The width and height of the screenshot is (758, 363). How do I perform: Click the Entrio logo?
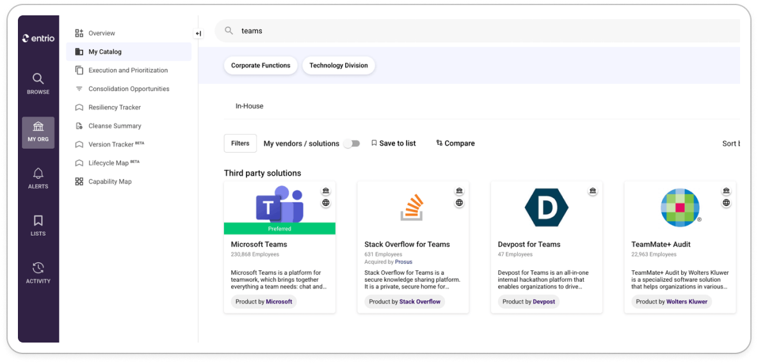pyautogui.click(x=38, y=38)
